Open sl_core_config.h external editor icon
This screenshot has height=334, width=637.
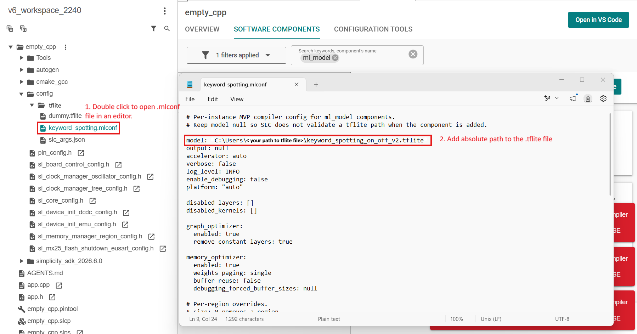[x=92, y=201]
